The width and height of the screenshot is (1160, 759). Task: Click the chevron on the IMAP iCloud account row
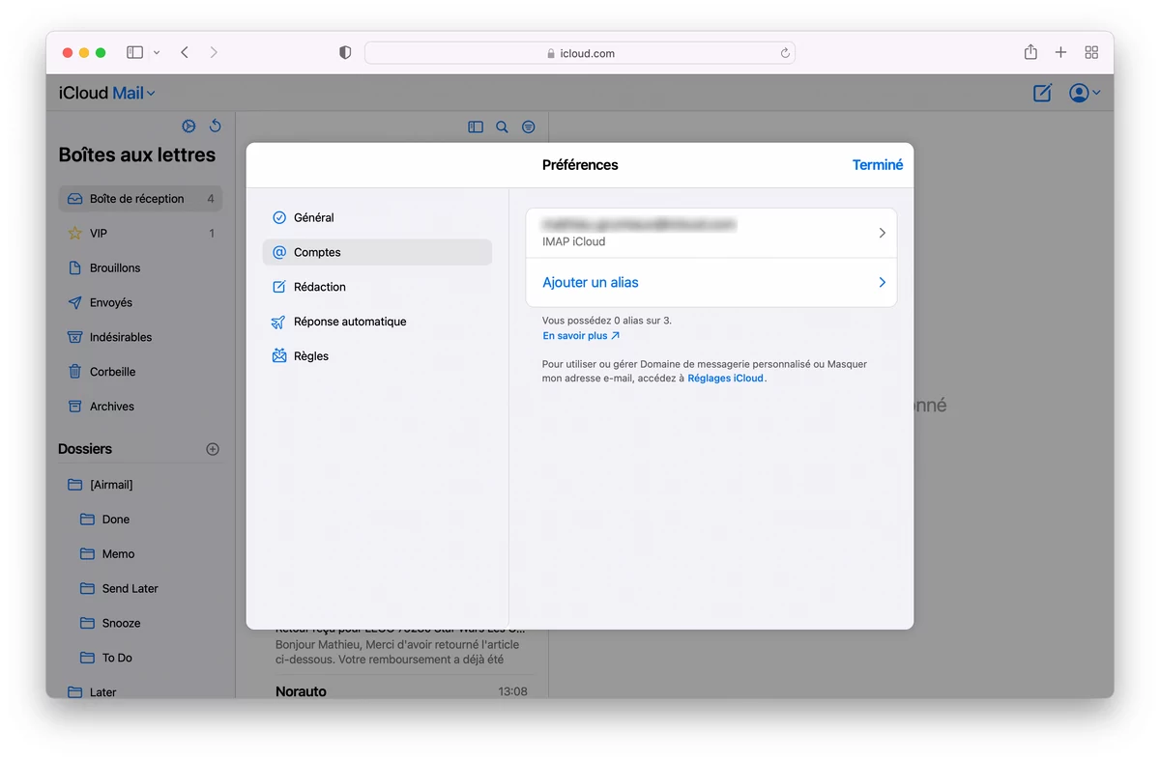tap(882, 233)
